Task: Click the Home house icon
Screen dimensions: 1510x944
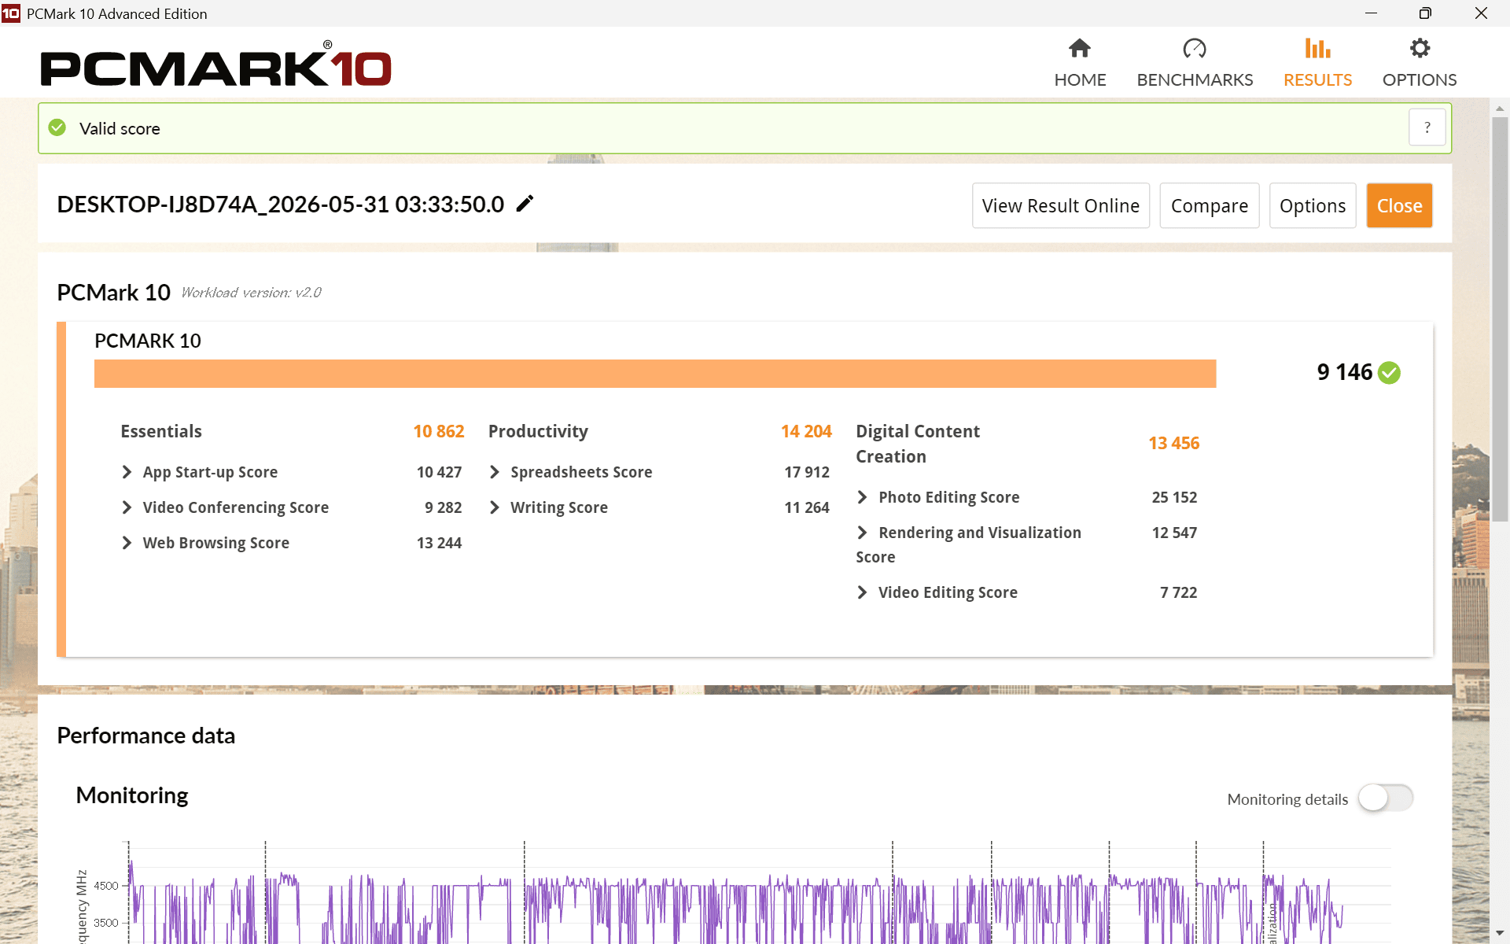Action: pos(1080,49)
